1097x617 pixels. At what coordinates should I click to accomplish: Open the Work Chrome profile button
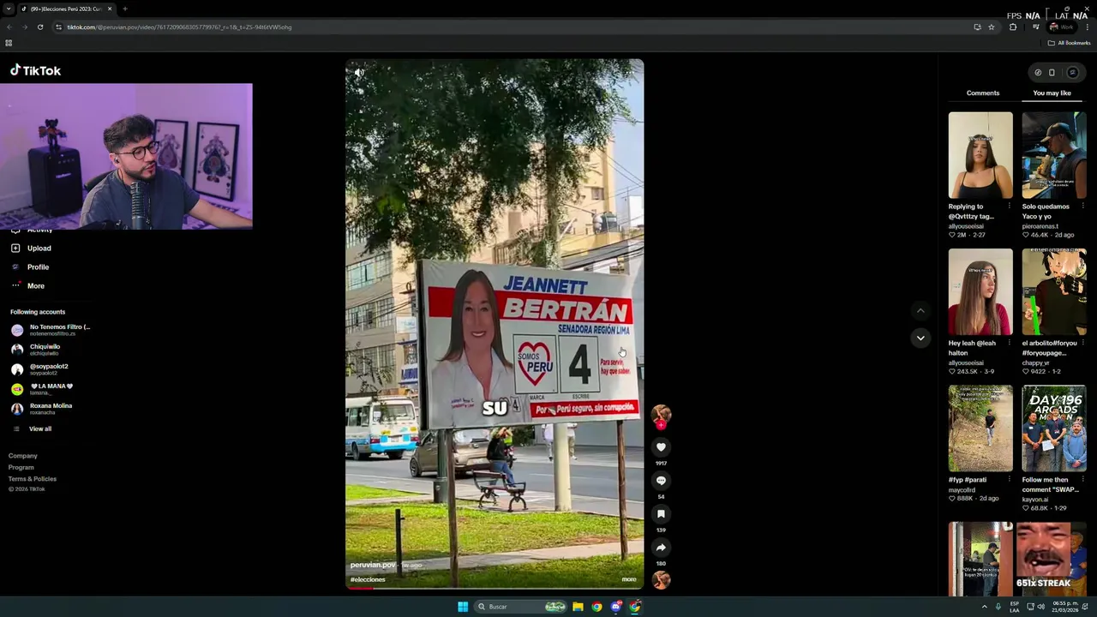coord(1062,27)
